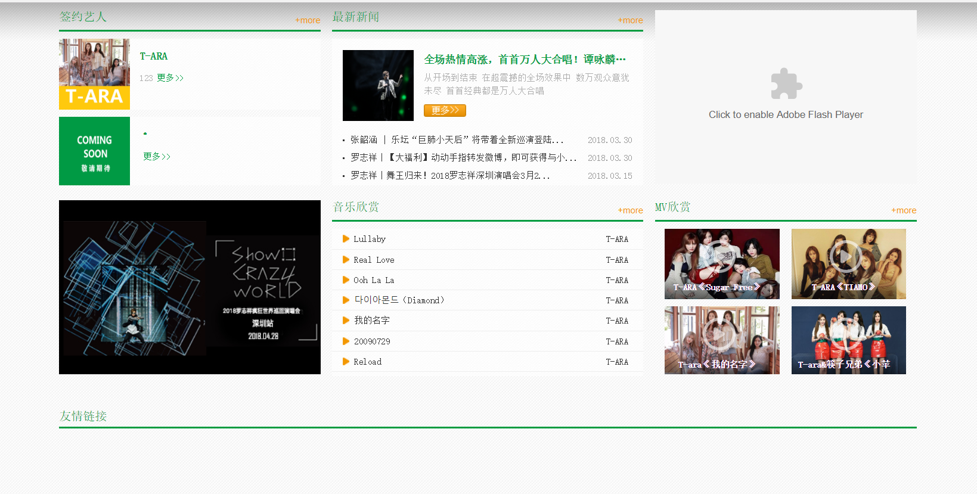Image resolution: width=977 pixels, height=494 pixels.
Task: Play the song 我的名字 in music list
Action: (x=346, y=321)
